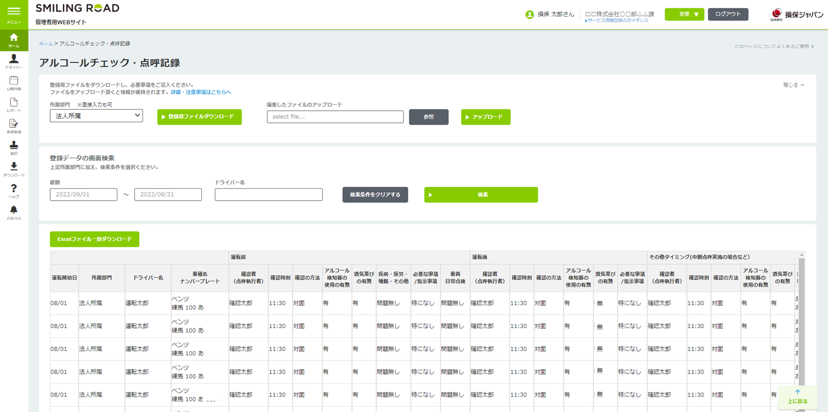Open the ダウンロード sidebar icon
The width and height of the screenshot is (828, 412).
click(x=14, y=170)
